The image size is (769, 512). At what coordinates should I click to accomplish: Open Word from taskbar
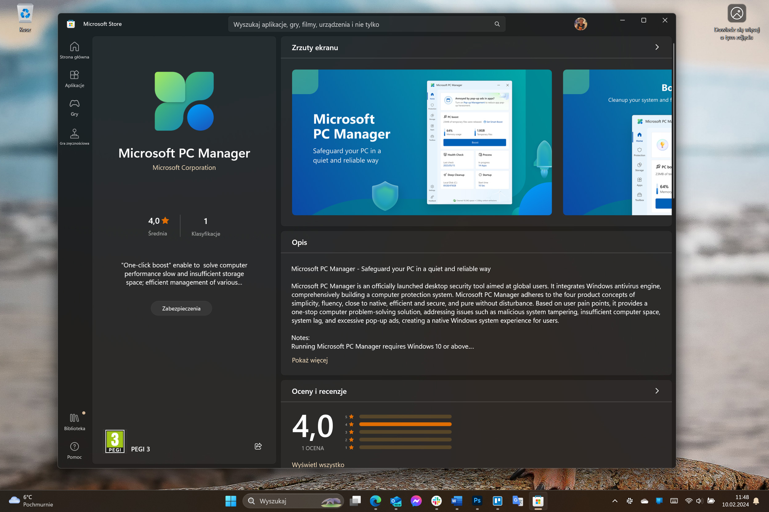tap(457, 501)
